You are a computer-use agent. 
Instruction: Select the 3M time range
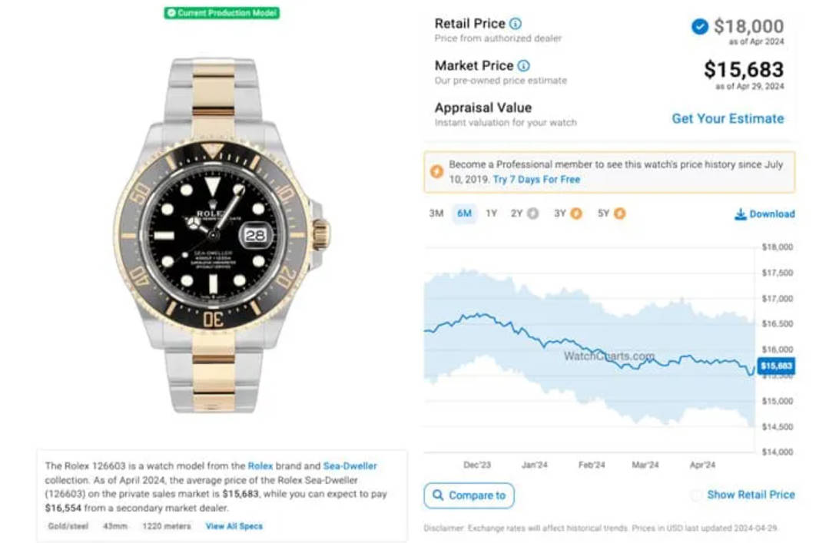click(436, 213)
